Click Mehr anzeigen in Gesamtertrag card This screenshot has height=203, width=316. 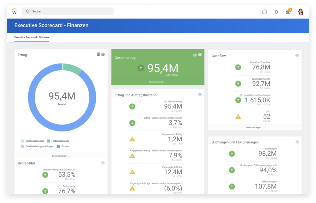tap(158, 82)
